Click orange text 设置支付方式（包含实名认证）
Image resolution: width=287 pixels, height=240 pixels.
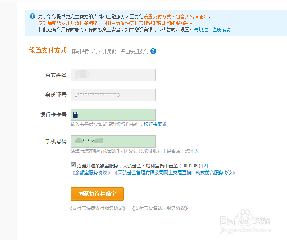[x=175, y=17]
